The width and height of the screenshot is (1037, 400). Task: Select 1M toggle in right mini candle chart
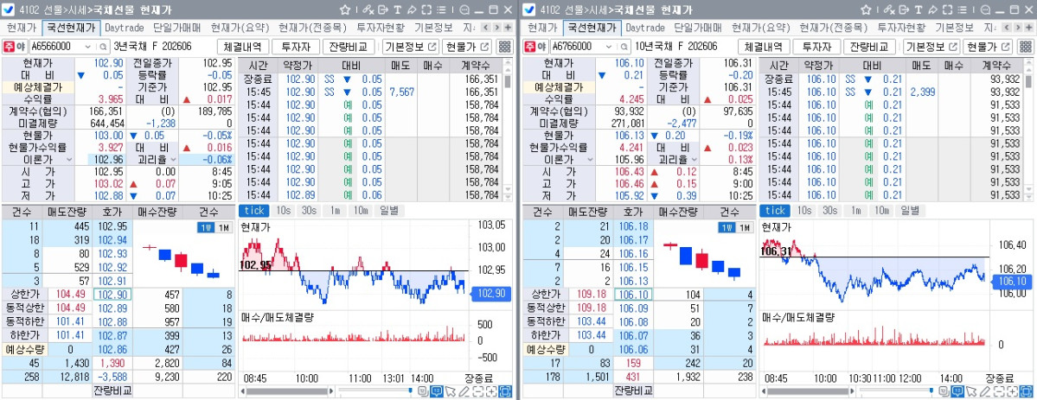click(x=746, y=227)
